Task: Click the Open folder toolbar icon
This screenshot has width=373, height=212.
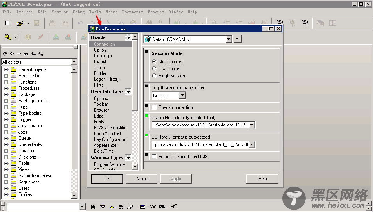Action: (20, 23)
